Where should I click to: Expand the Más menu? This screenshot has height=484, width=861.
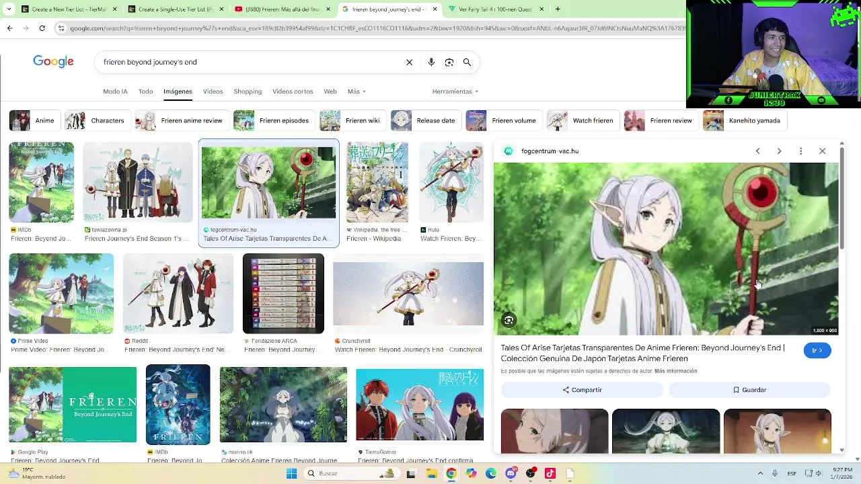tap(357, 91)
